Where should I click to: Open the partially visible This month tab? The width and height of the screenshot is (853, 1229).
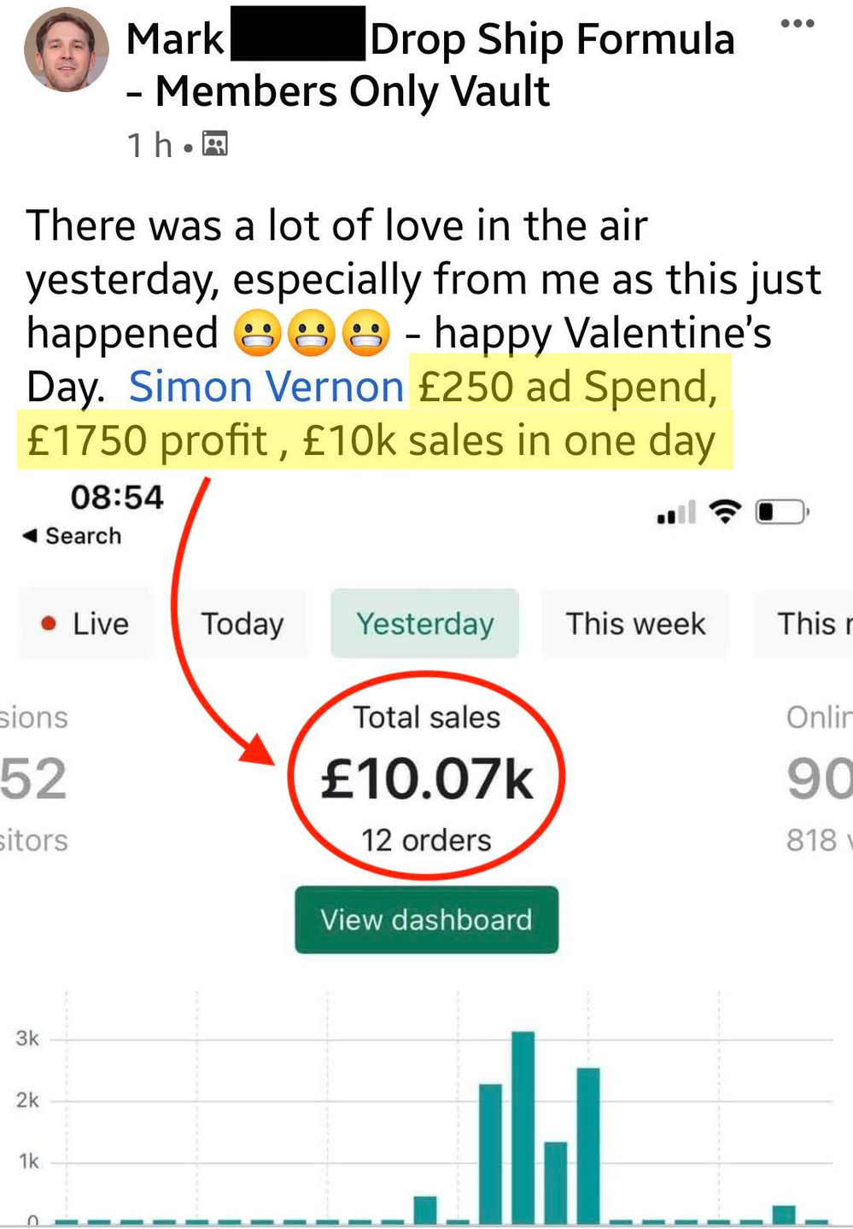(803, 624)
